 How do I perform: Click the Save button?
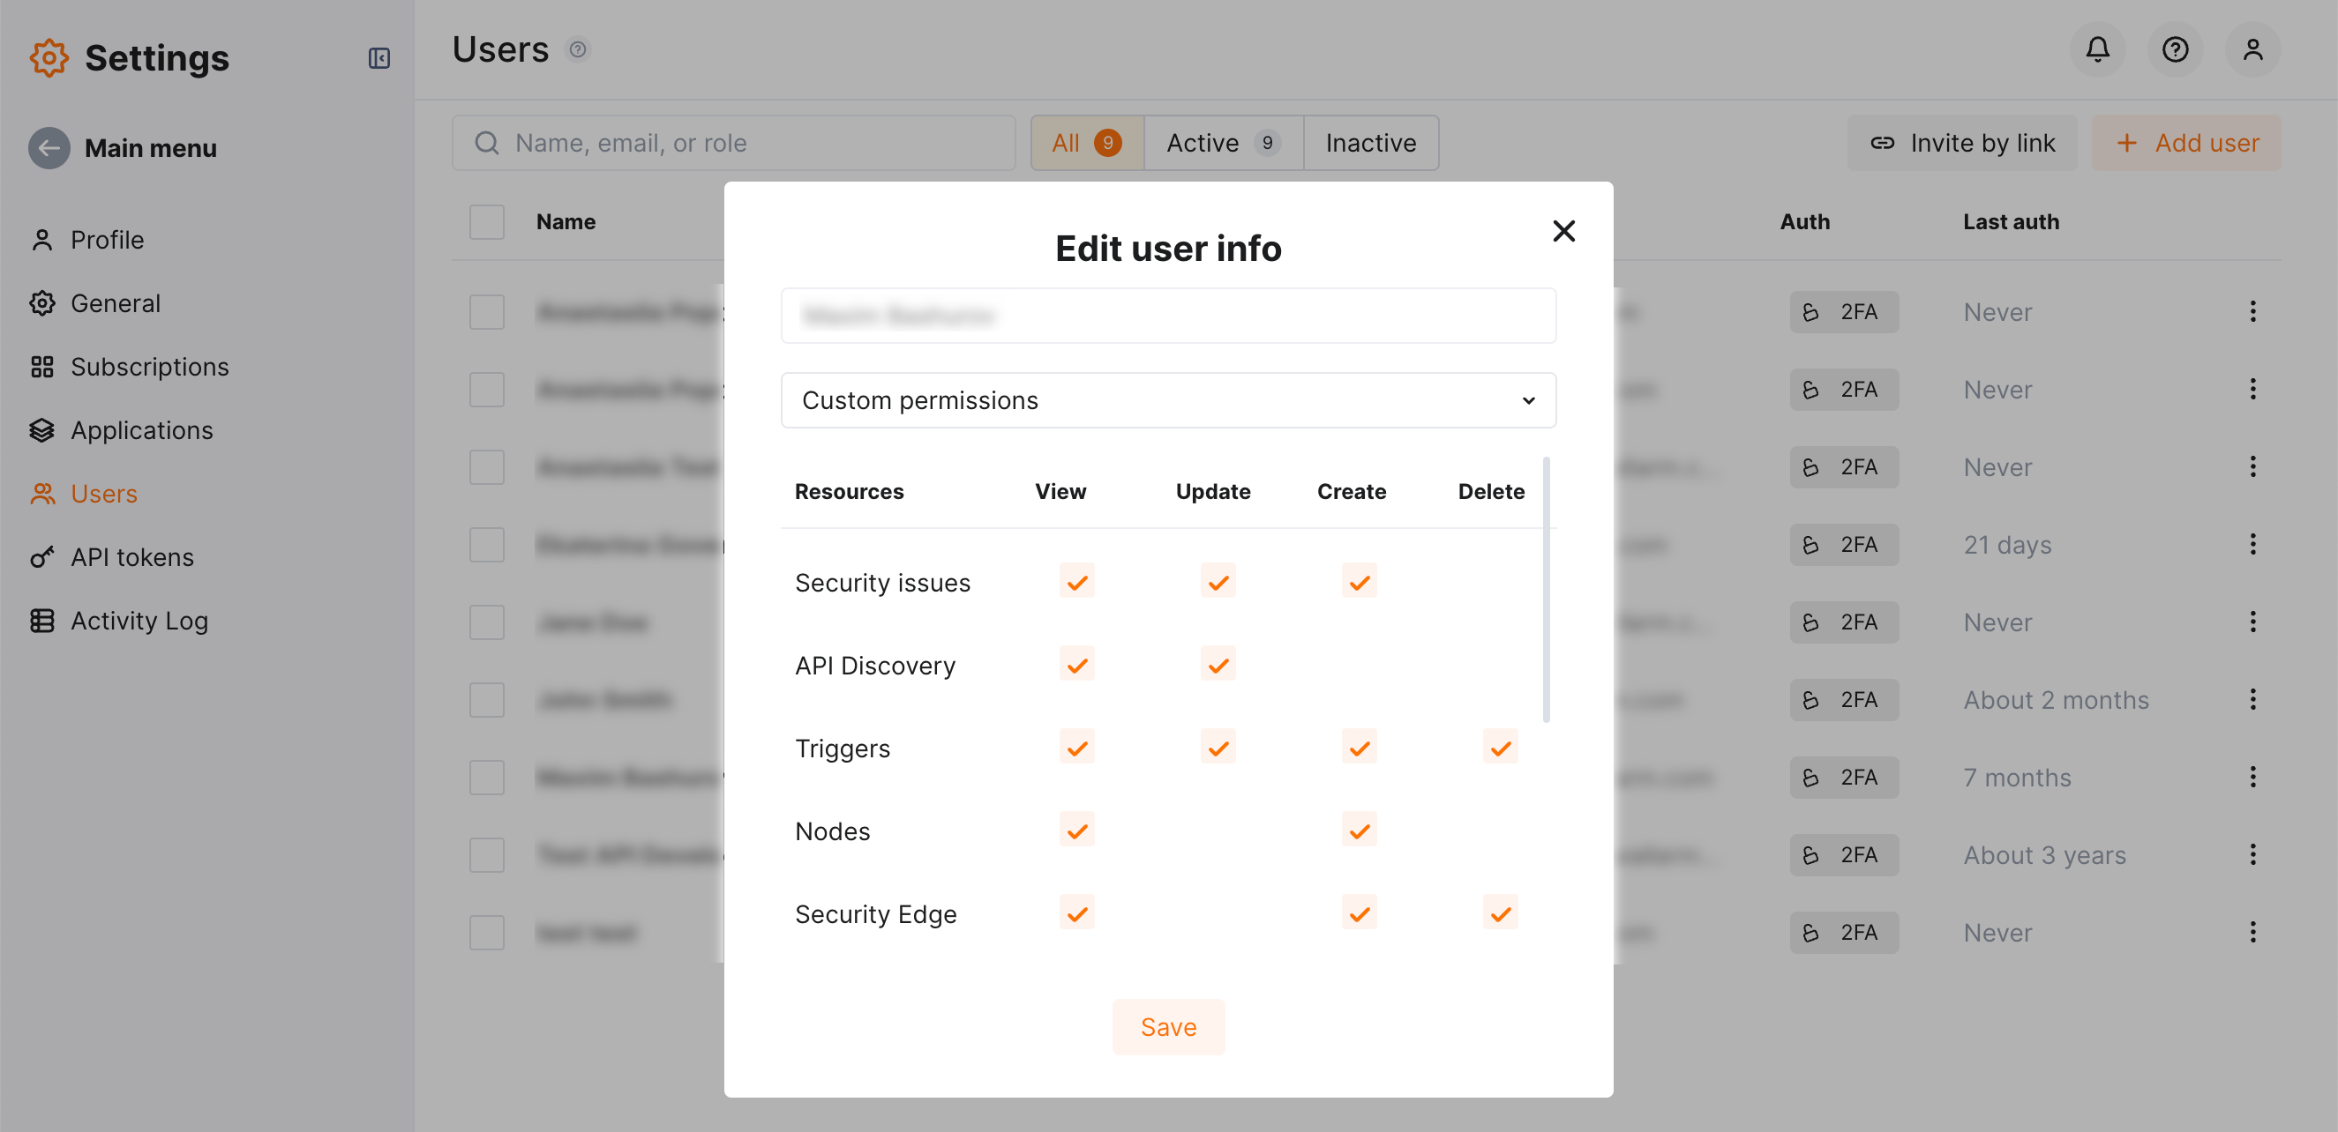point(1168,1026)
